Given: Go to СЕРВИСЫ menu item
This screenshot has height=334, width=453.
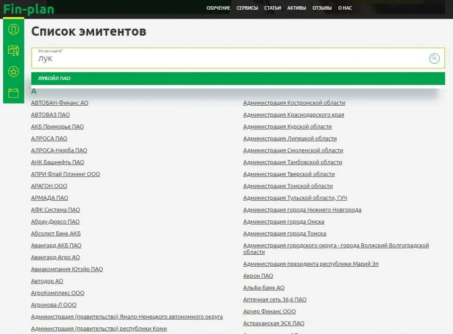Looking at the screenshot, I should click(x=247, y=8).
